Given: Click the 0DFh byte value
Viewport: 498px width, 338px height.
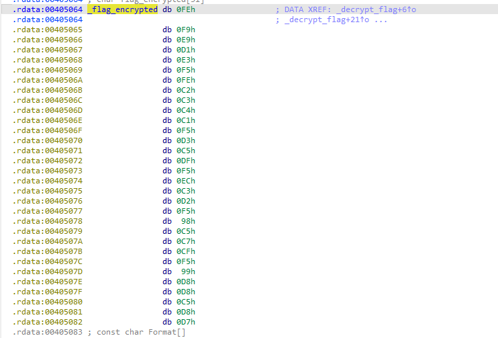Looking at the screenshot, I should click(186, 161).
